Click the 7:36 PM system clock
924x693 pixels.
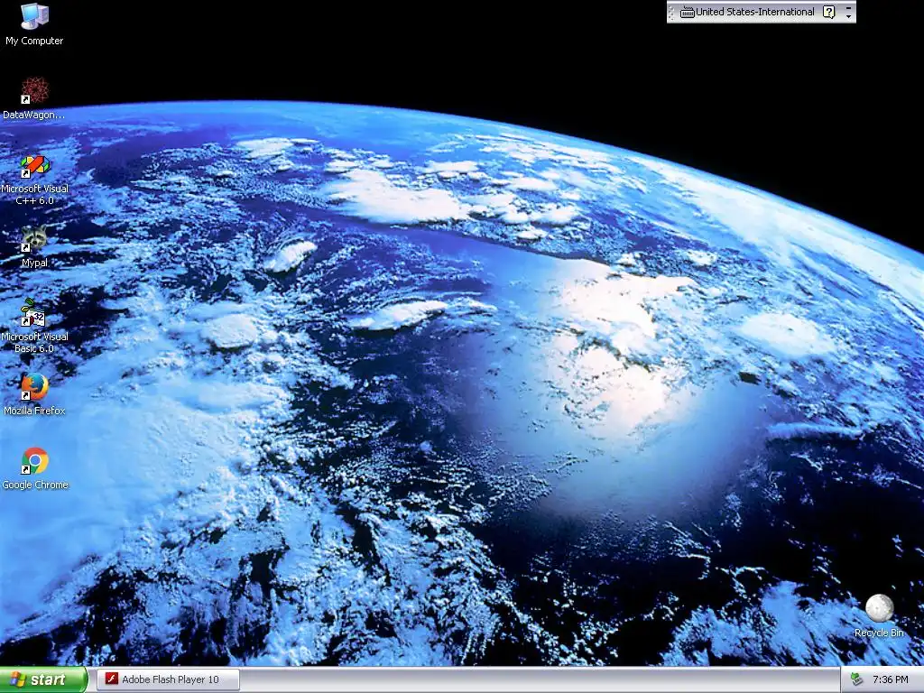890,679
